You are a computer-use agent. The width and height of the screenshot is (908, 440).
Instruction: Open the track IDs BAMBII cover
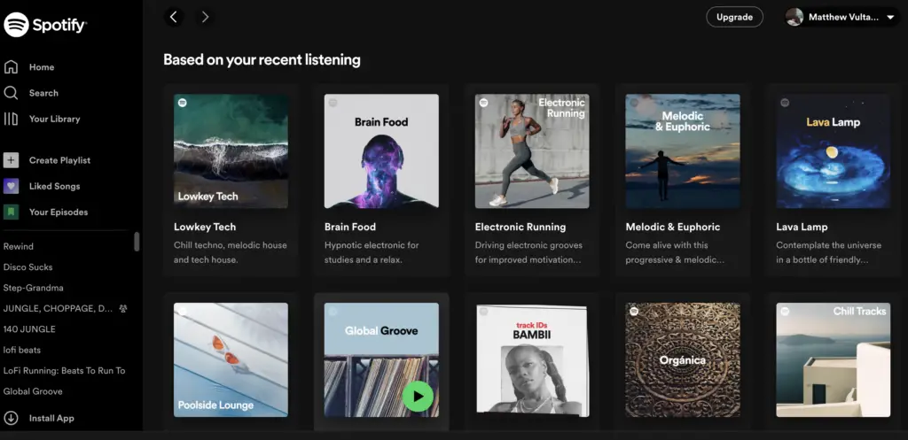pos(532,359)
